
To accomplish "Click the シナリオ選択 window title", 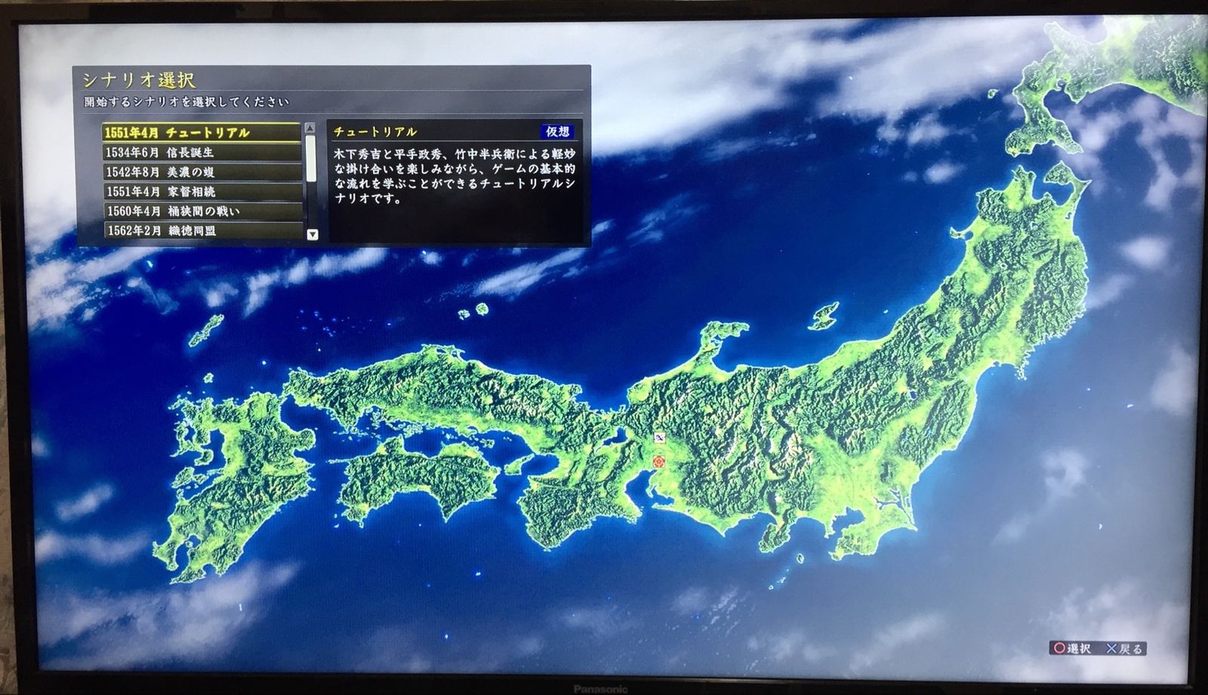I will [139, 81].
